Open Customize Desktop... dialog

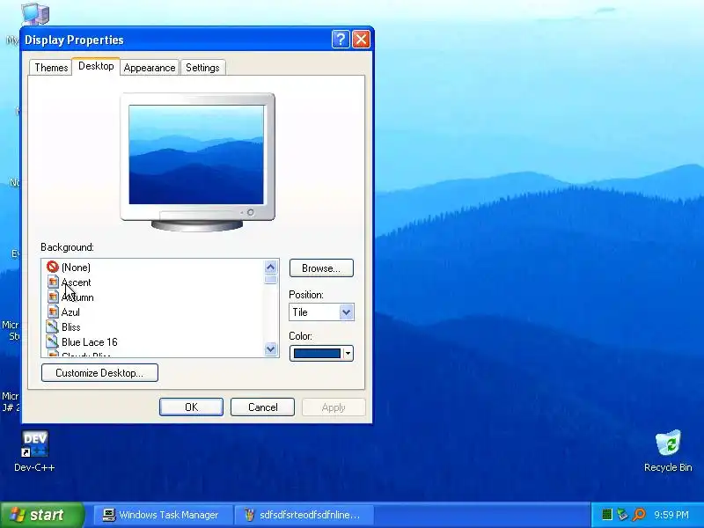coord(99,372)
